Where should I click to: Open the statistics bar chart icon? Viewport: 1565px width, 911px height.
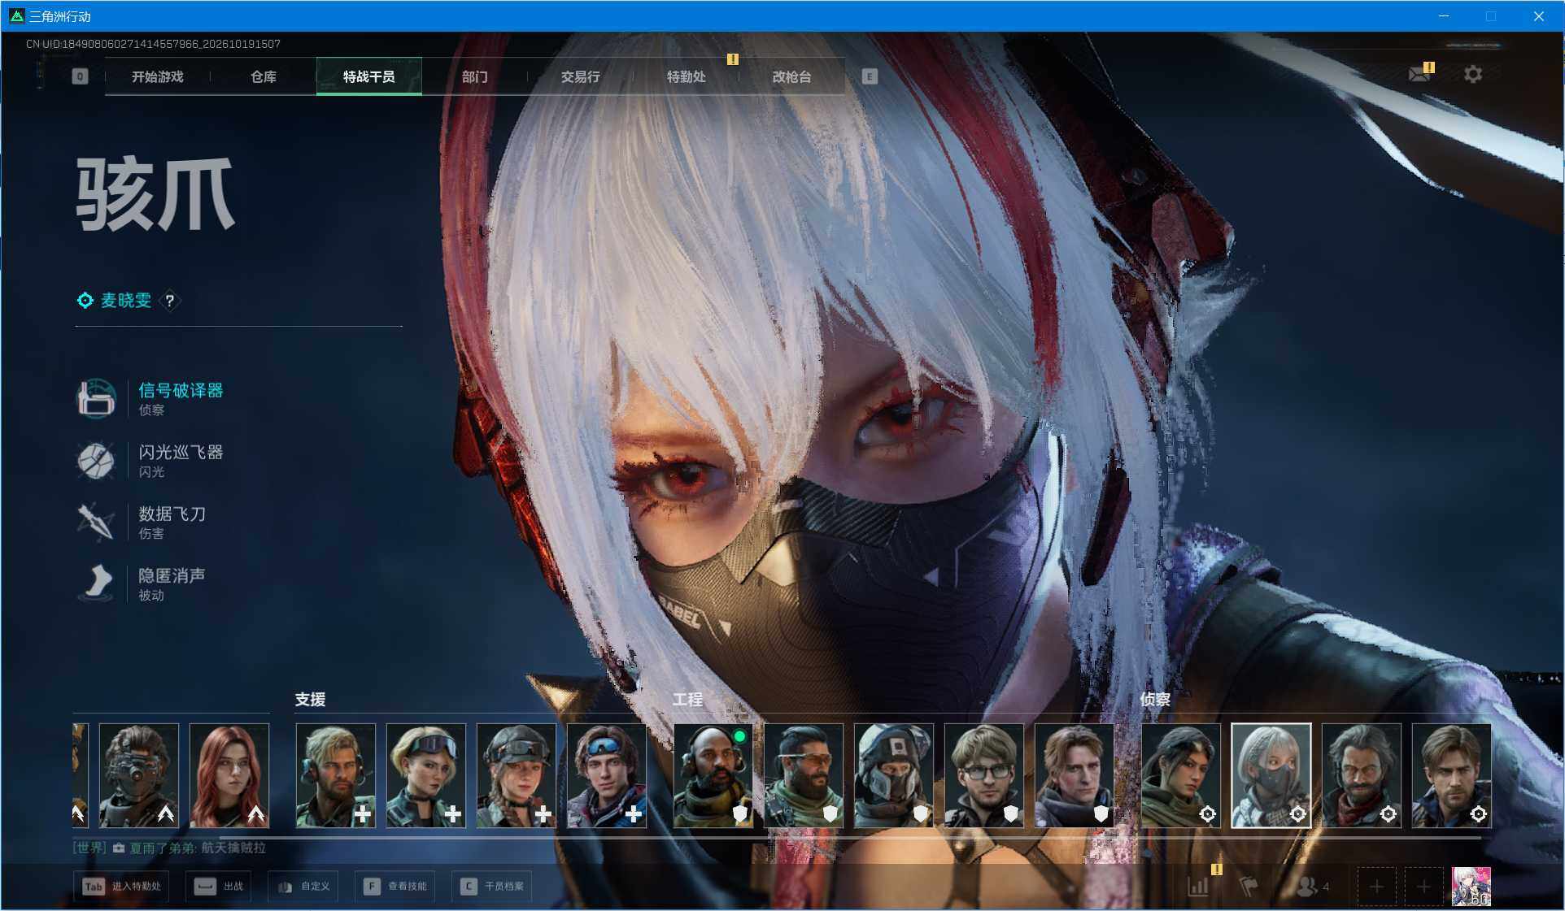pyautogui.click(x=1198, y=886)
